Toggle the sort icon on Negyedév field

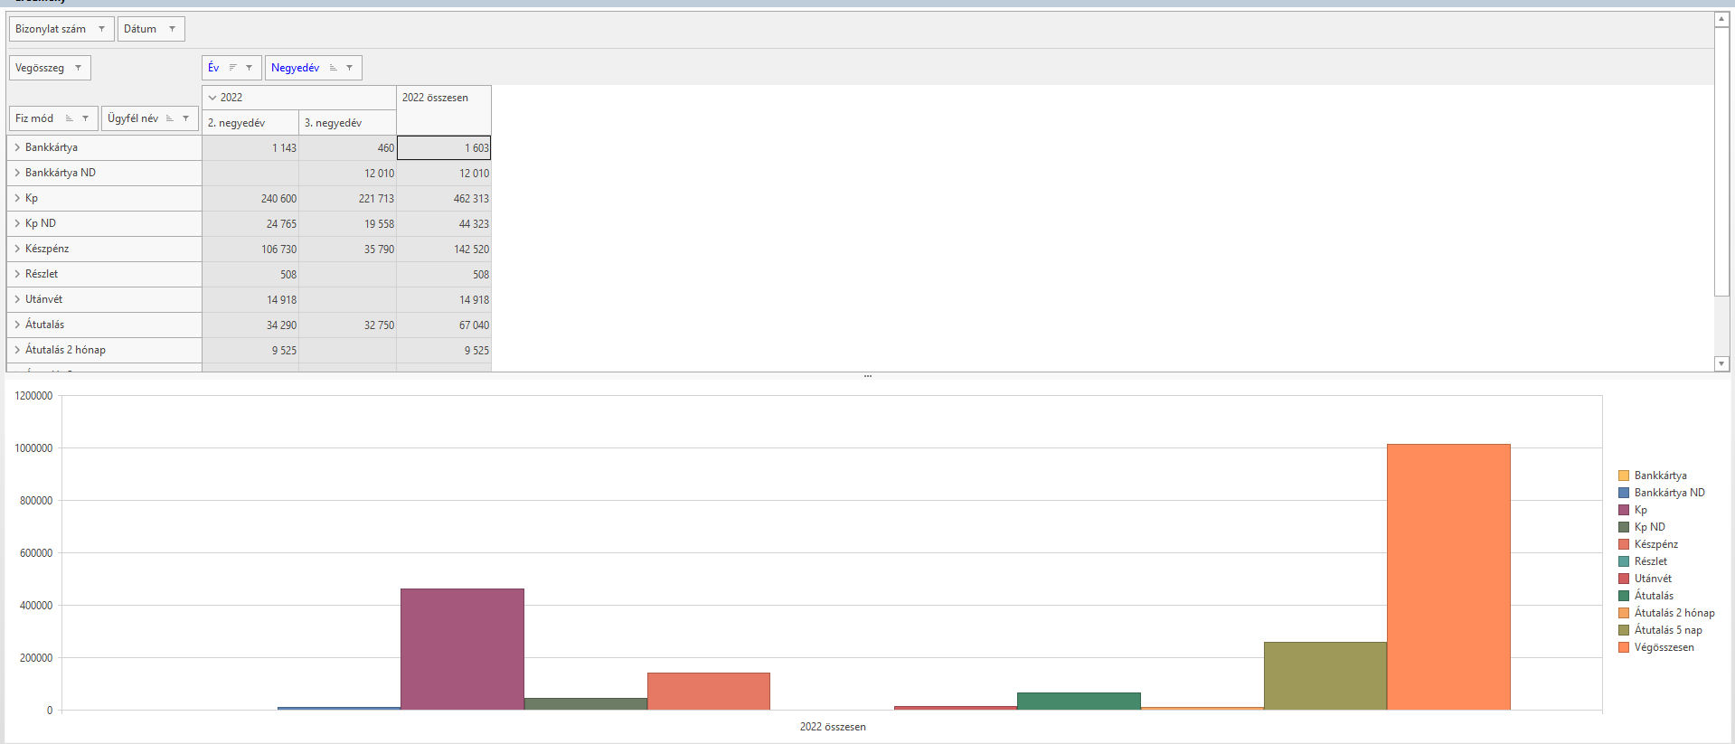[333, 68]
